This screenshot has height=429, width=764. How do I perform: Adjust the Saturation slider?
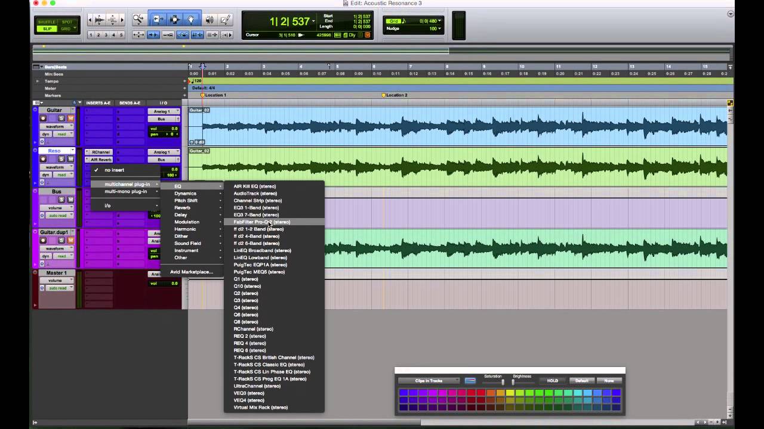click(x=503, y=382)
